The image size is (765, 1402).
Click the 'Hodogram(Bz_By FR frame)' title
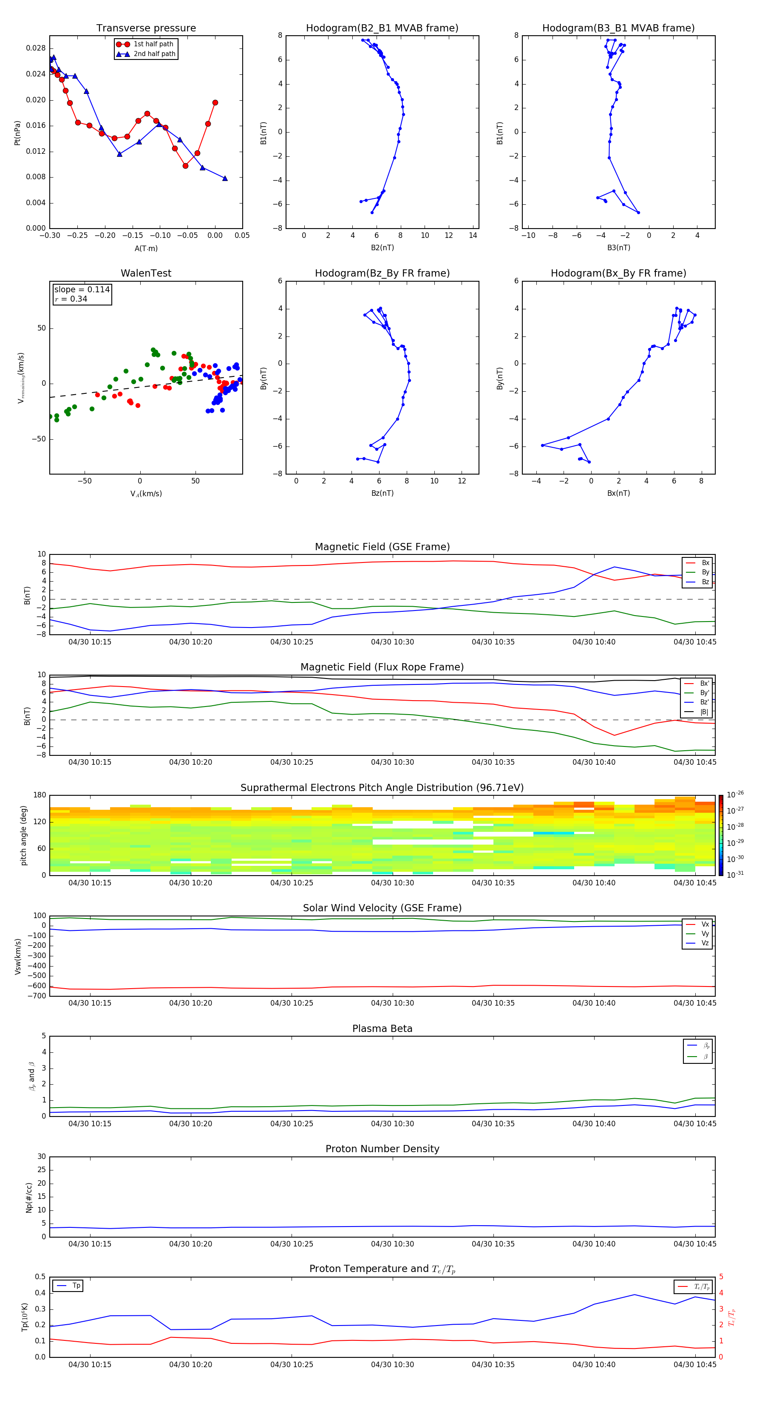click(382, 273)
